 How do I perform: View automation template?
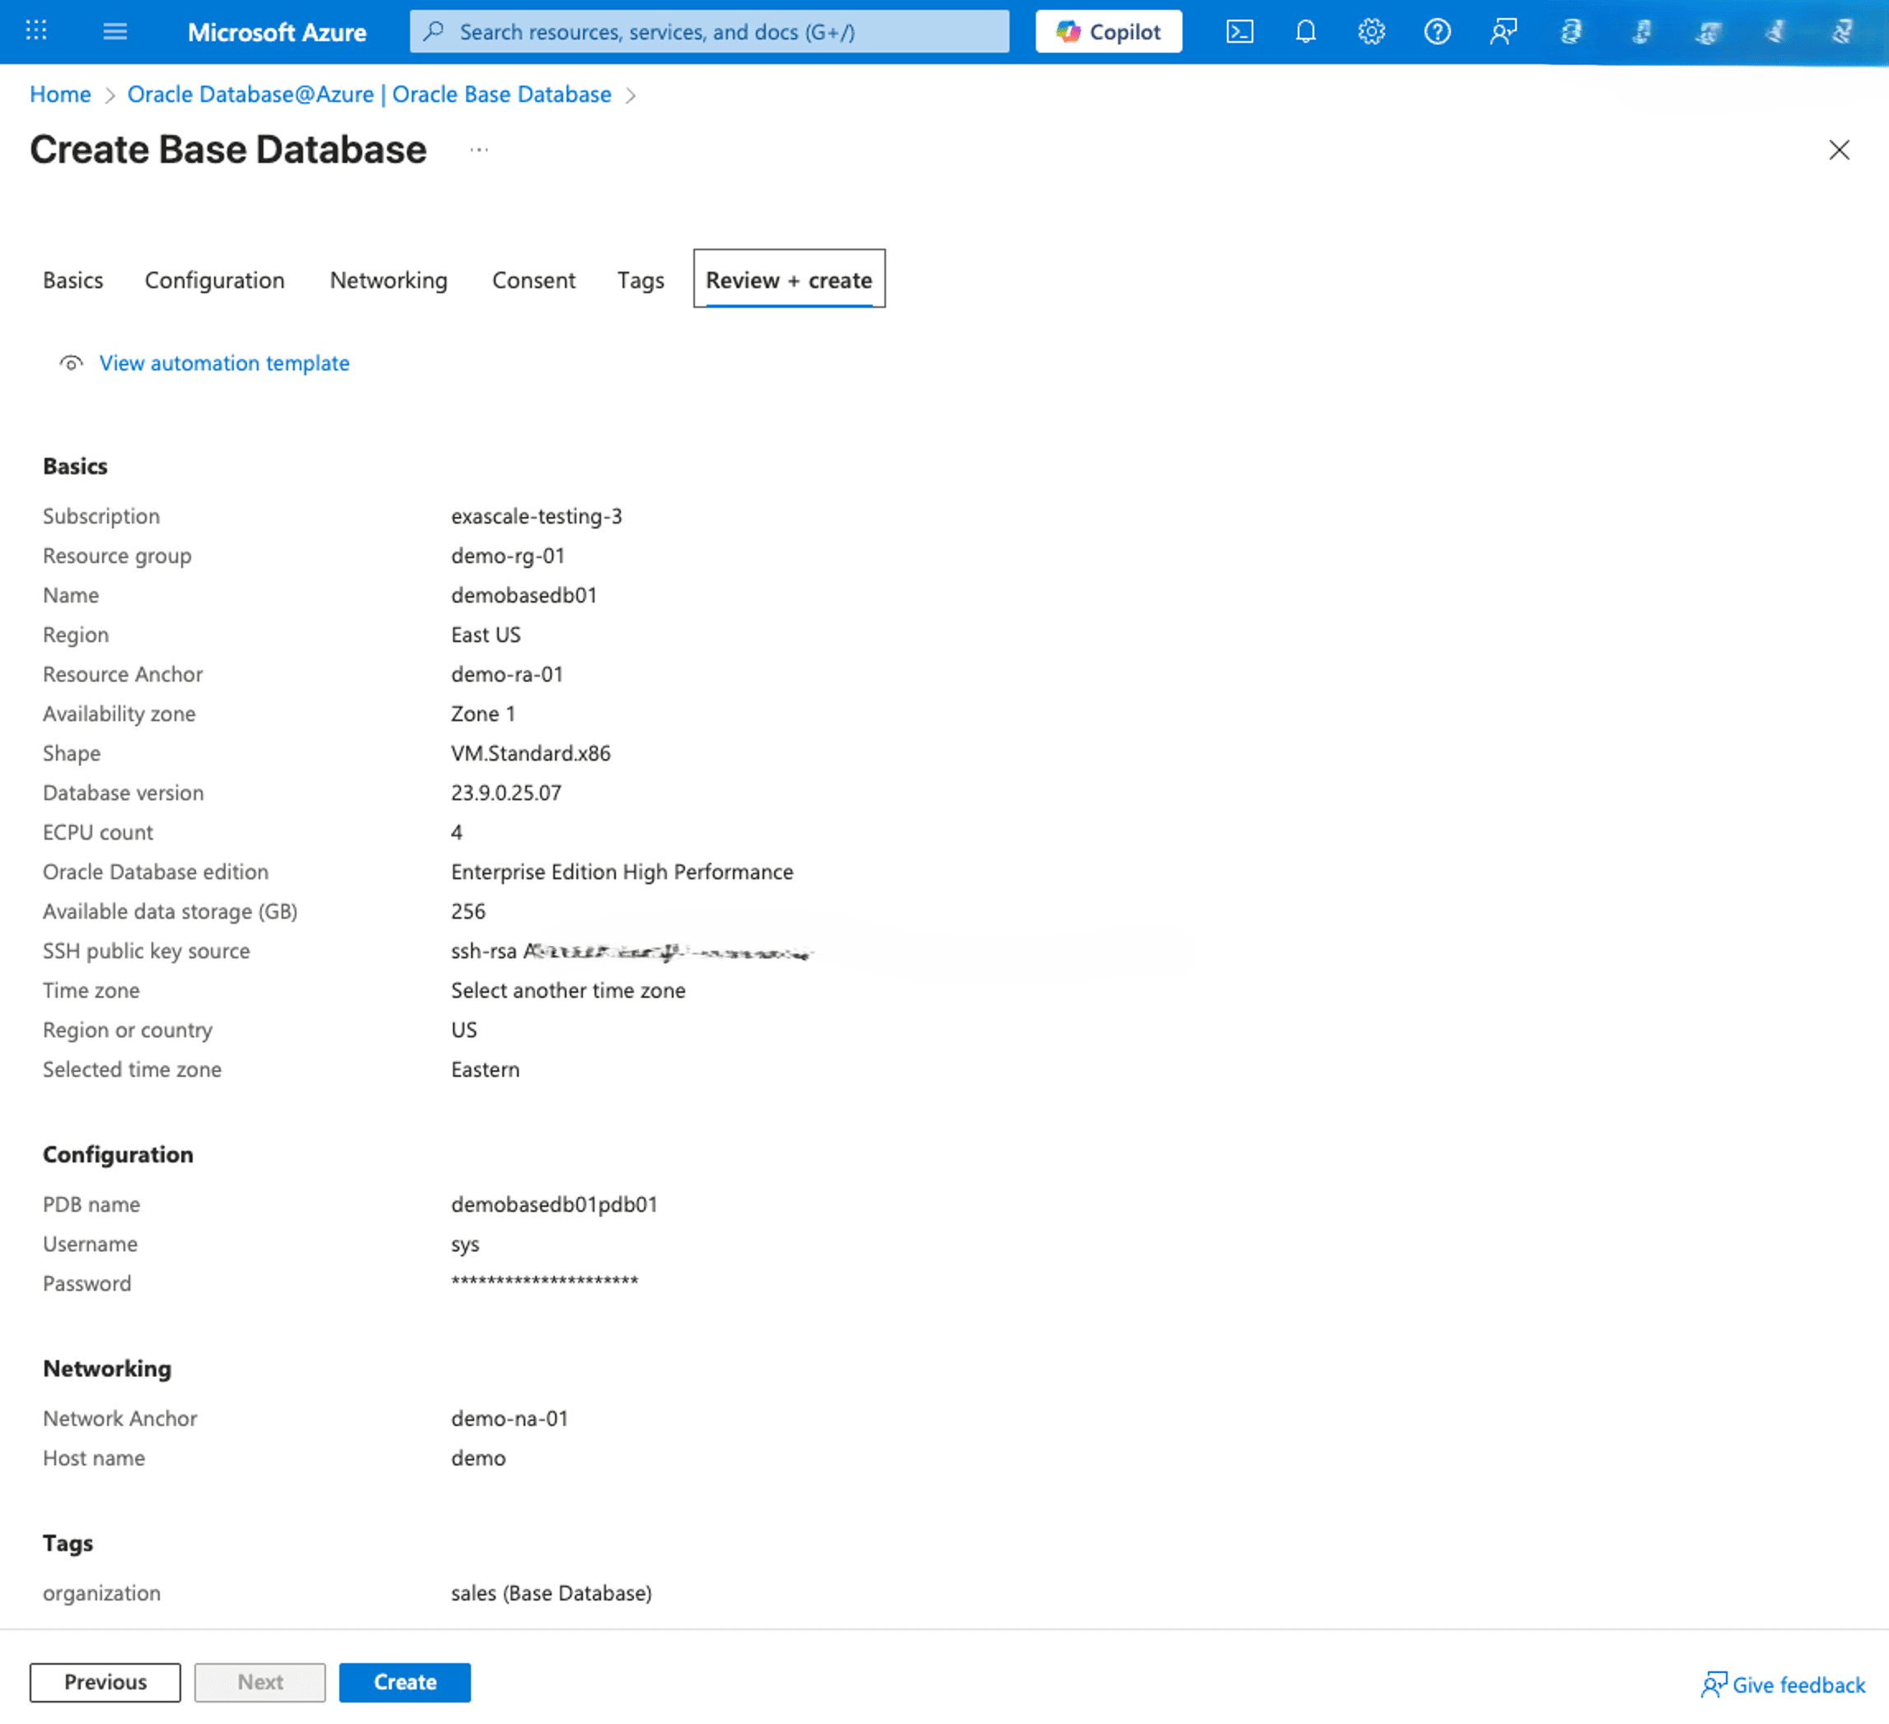[223, 364]
